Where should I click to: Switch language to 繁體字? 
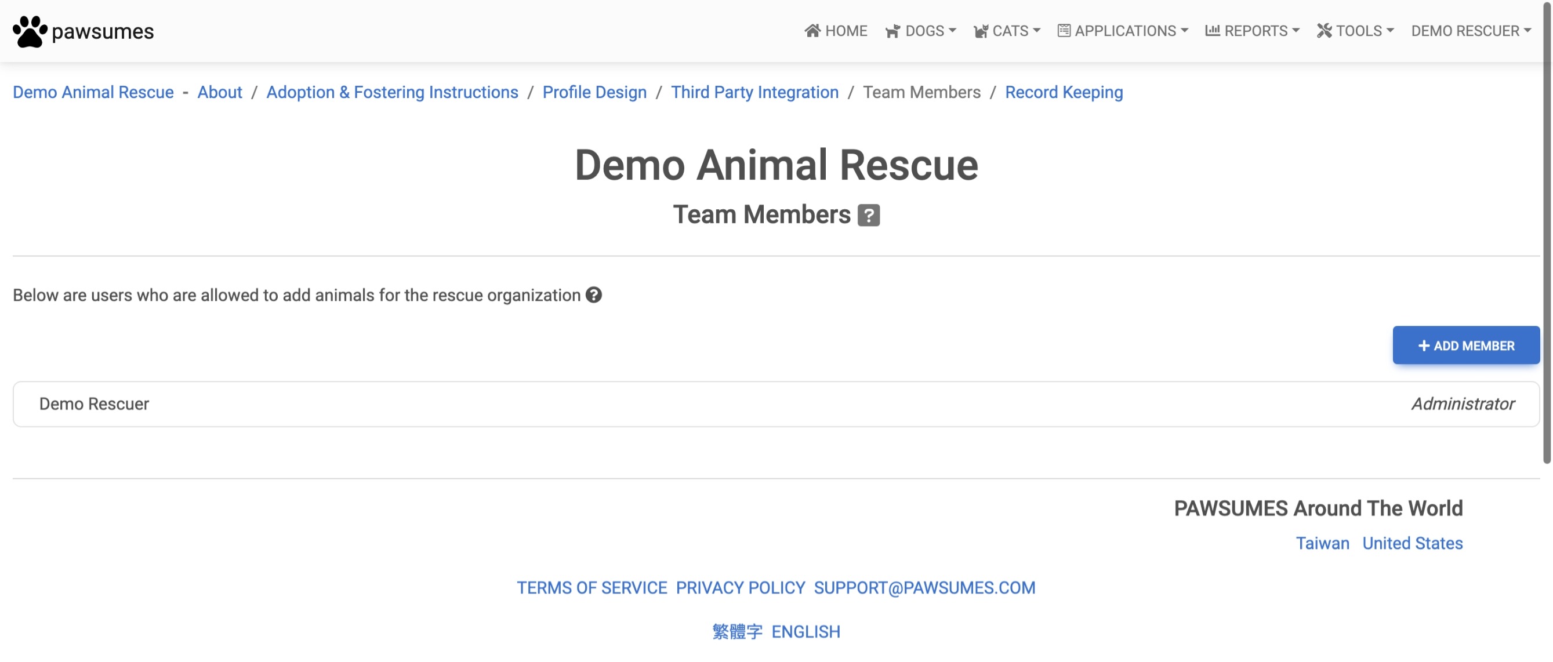tap(736, 631)
